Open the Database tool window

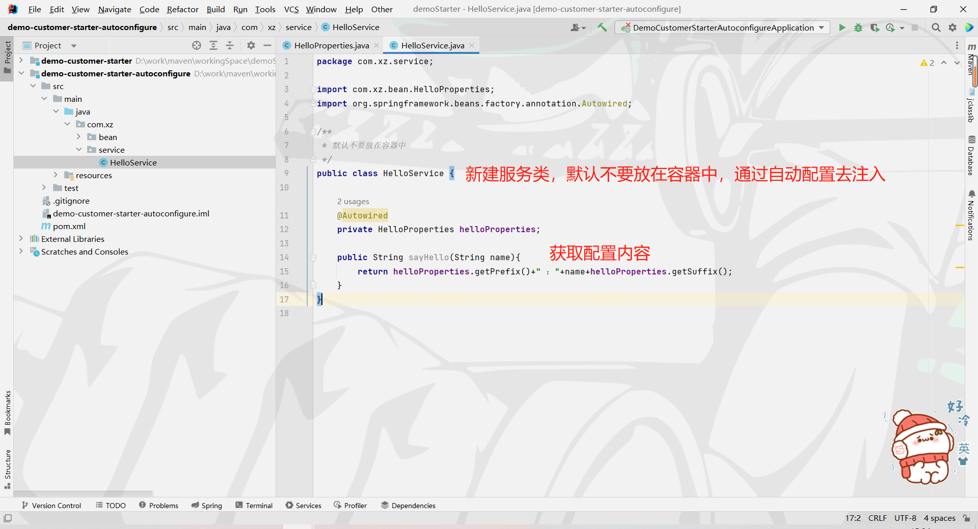click(x=972, y=153)
